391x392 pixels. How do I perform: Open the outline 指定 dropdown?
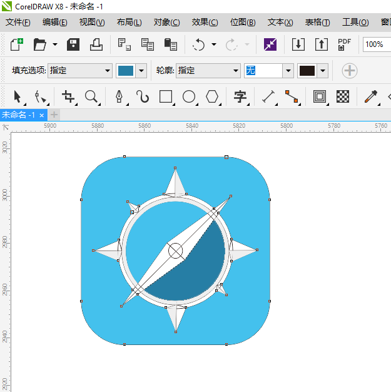208,71
